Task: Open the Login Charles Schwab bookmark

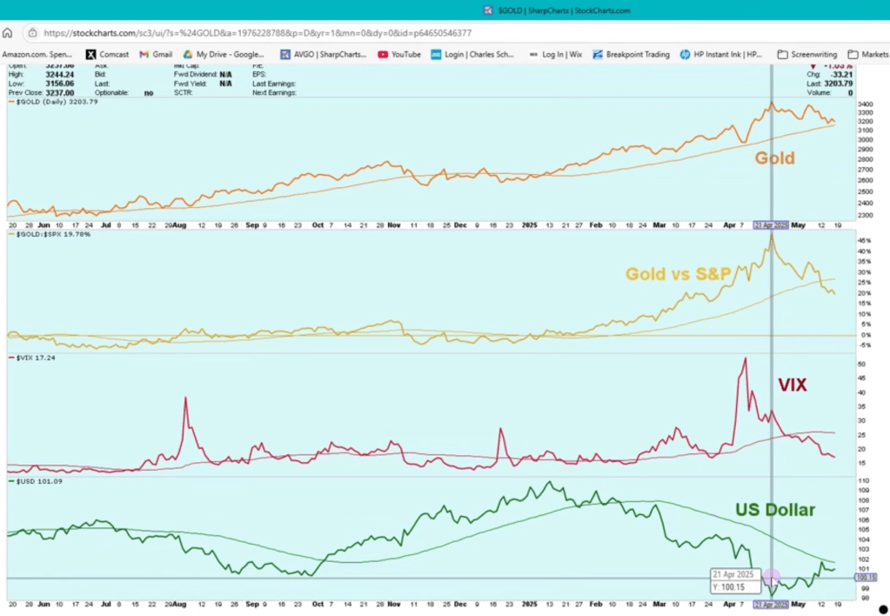Action: pyautogui.click(x=472, y=54)
